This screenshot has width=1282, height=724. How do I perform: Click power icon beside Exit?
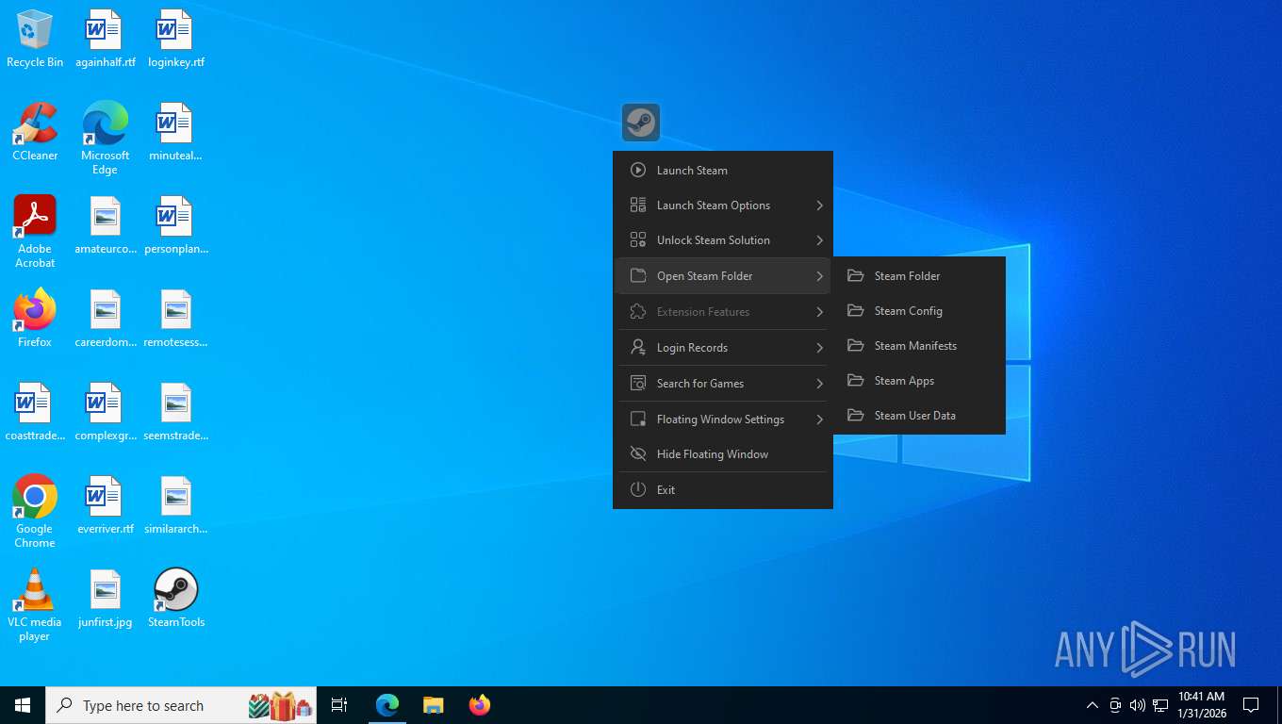tap(638, 490)
